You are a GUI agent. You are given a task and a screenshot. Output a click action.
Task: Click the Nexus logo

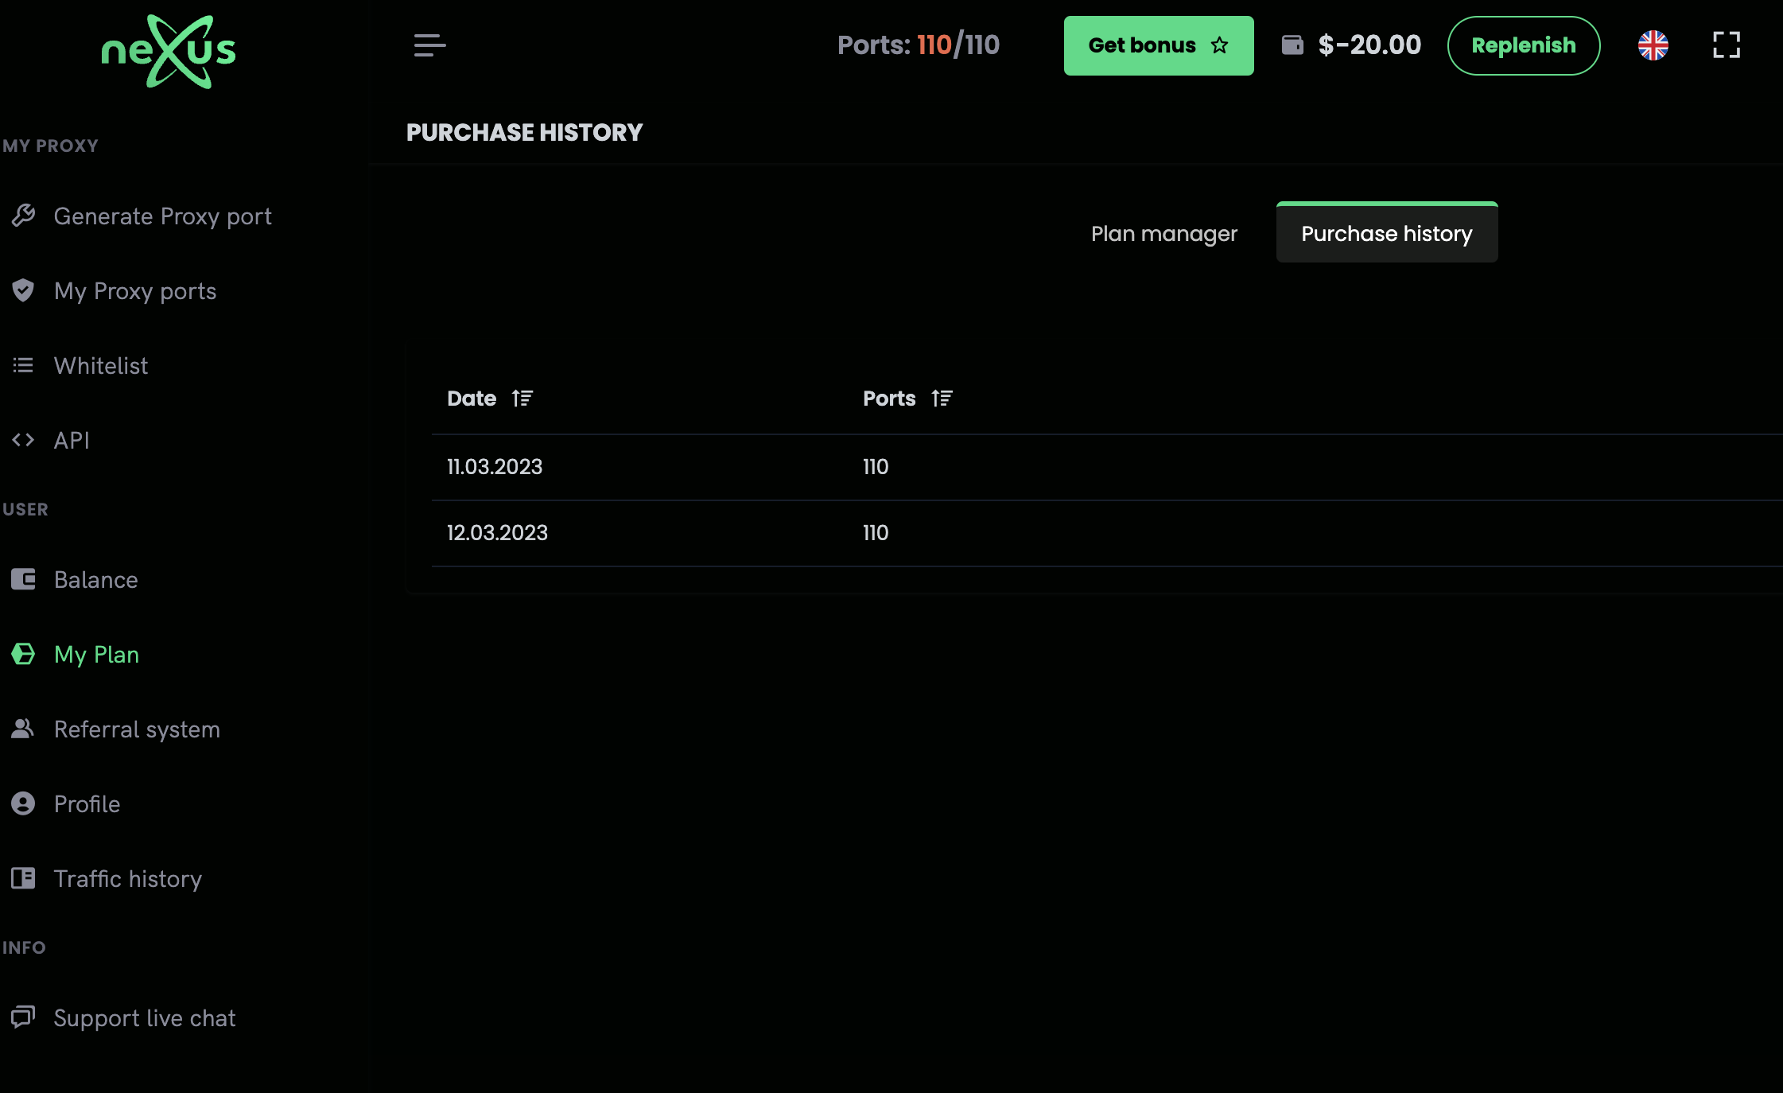pos(169,51)
